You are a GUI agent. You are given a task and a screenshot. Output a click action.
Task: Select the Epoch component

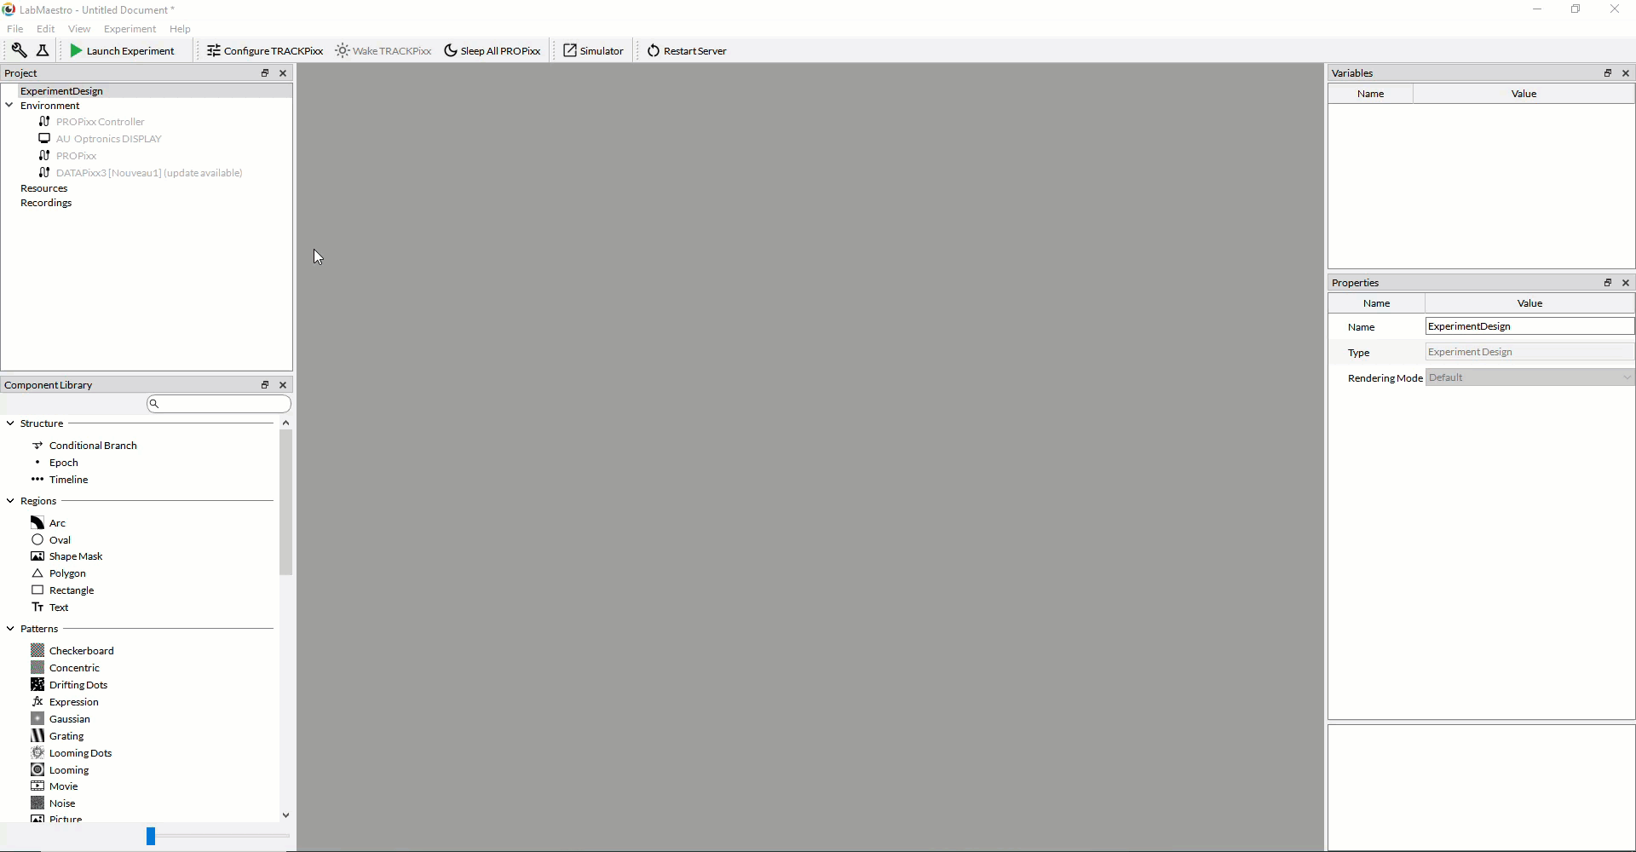(x=62, y=462)
